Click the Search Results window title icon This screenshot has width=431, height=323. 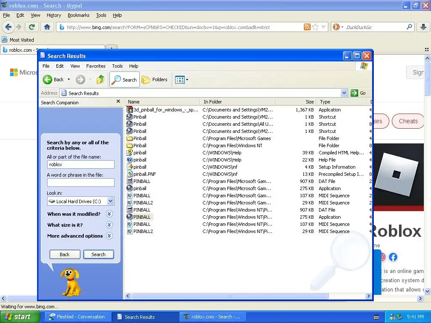43,56
